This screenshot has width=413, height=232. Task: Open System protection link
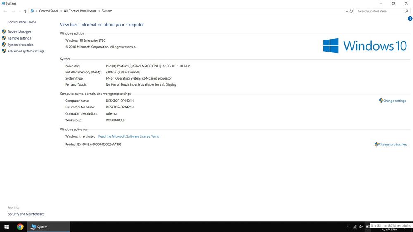(x=21, y=45)
